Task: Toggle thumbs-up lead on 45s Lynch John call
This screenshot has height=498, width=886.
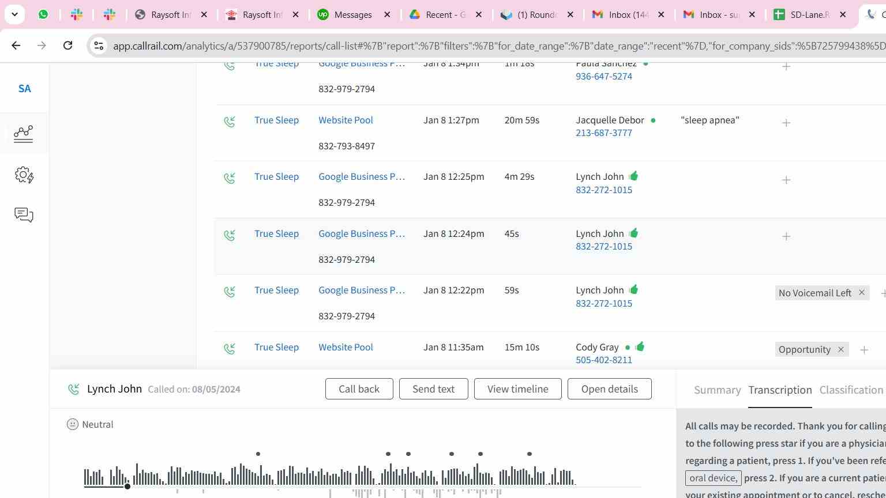Action: coord(633,233)
